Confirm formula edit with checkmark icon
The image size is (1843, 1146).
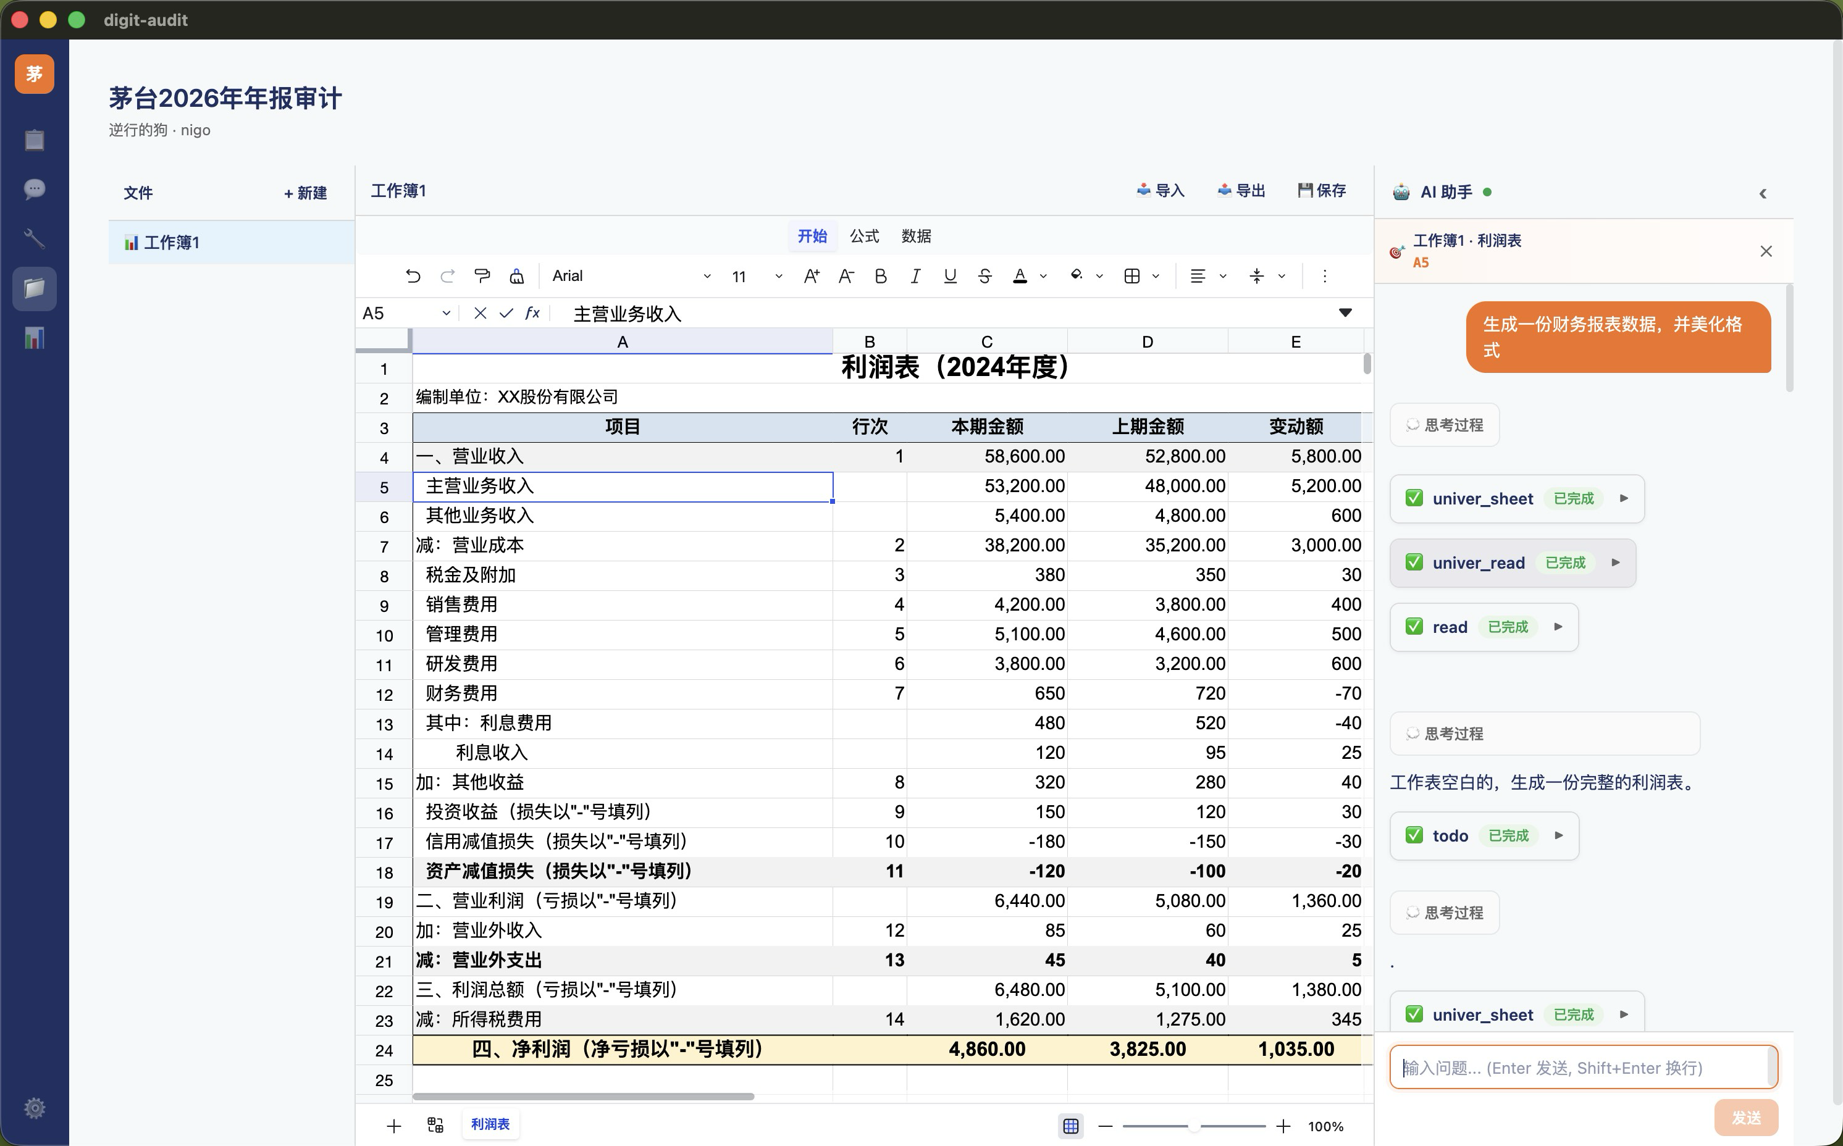click(x=506, y=313)
